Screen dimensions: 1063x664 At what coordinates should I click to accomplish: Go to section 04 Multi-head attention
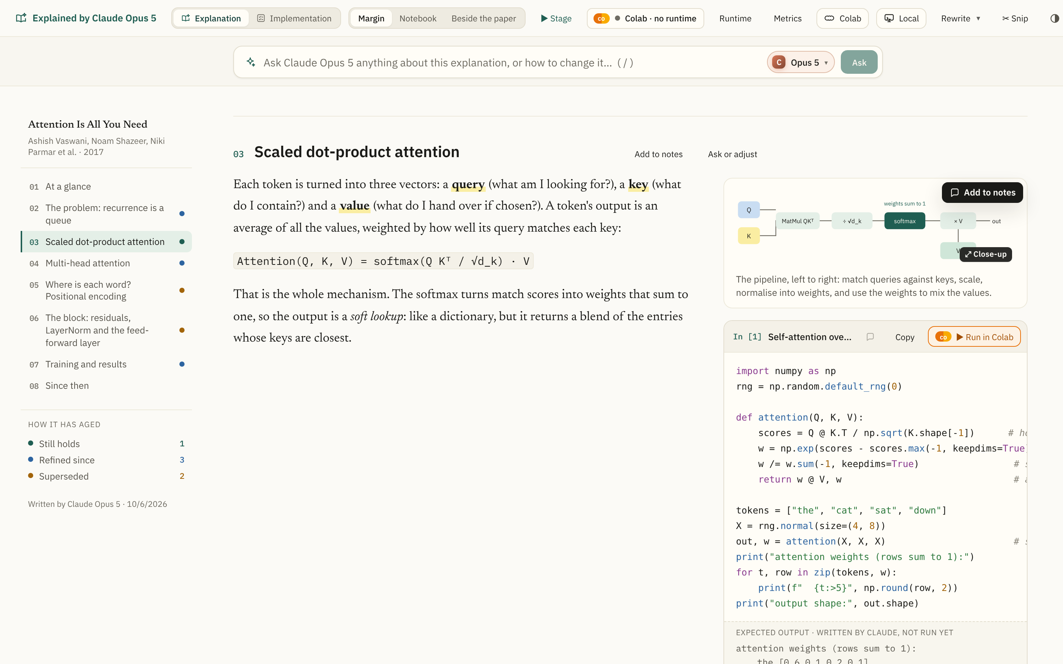pos(106,263)
